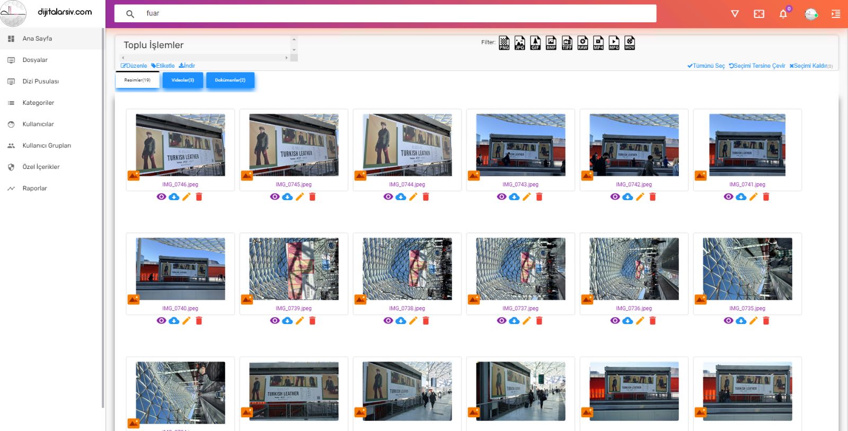The image size is (848, 431).
Task: Delete IMG_0745.jpeg with the trash icon
Action: [x=312, y=197]
